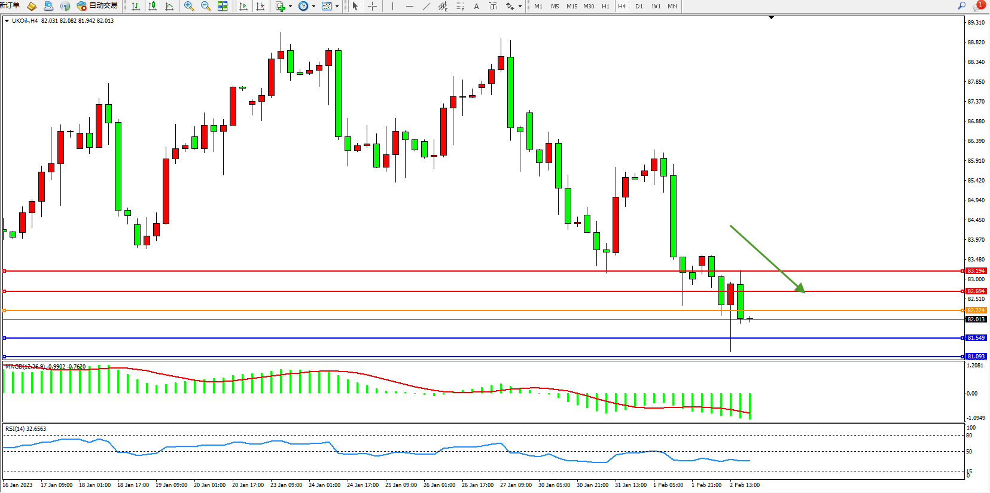Click the notification bubble with badge
The height and width of the screenshot is (493, 990).
979,5
